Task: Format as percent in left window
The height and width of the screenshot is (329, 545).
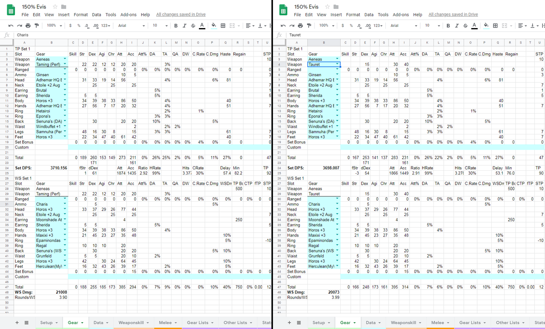Action: 79,26
